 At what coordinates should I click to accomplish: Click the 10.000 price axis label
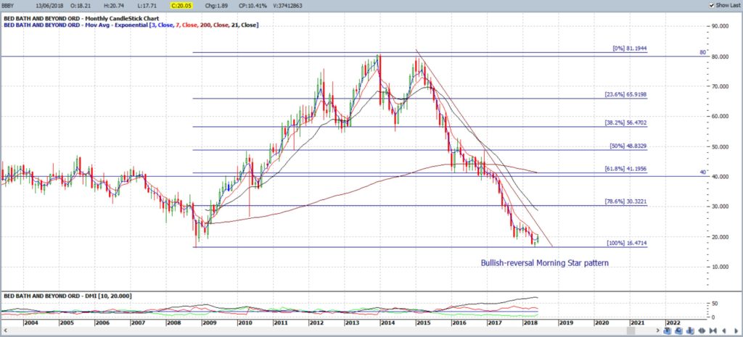pos(720,267)
